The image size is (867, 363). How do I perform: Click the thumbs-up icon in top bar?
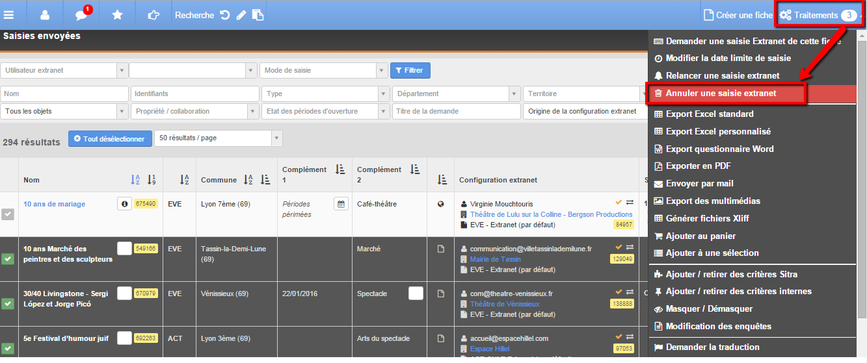153,15
